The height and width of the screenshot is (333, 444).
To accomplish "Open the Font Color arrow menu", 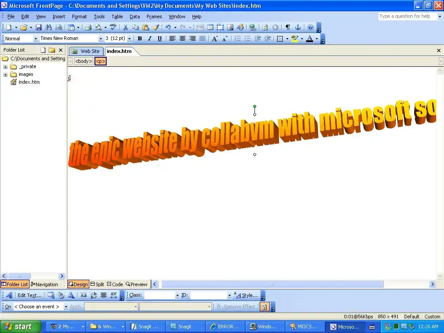I will [317, 39].
